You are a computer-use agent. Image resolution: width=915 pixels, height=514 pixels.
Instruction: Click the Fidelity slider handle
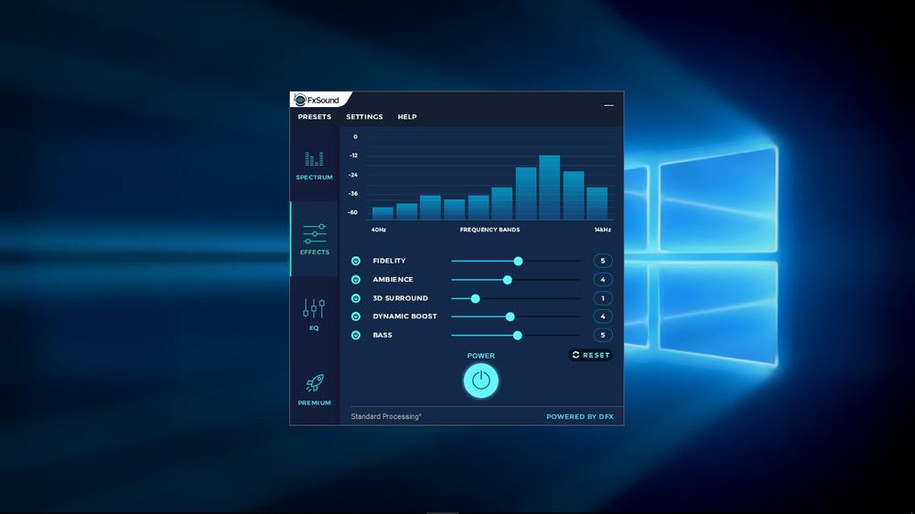pyautogui.click(x=518, y=261)
